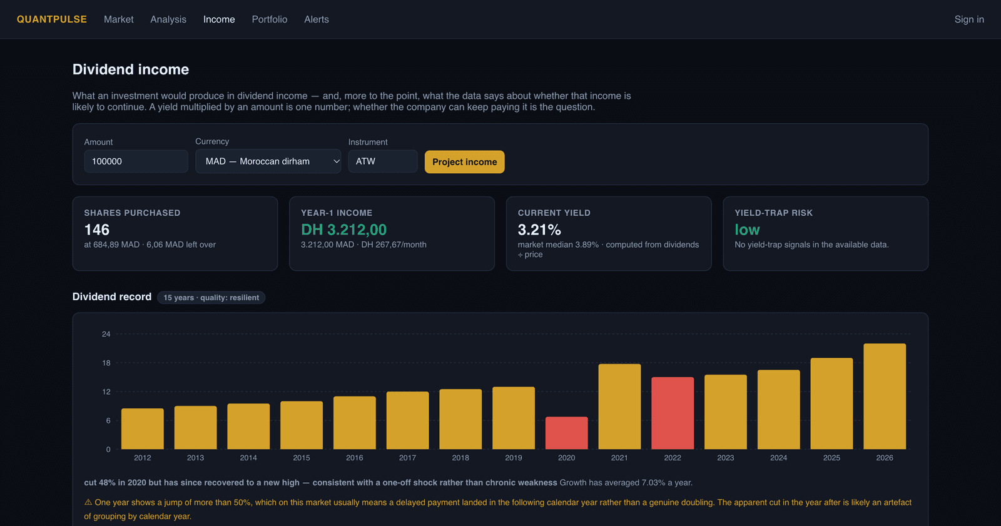Viewport: 1001px width, 526px height.
Task: Open the Currency dropdown
Action: click(268, 161)
